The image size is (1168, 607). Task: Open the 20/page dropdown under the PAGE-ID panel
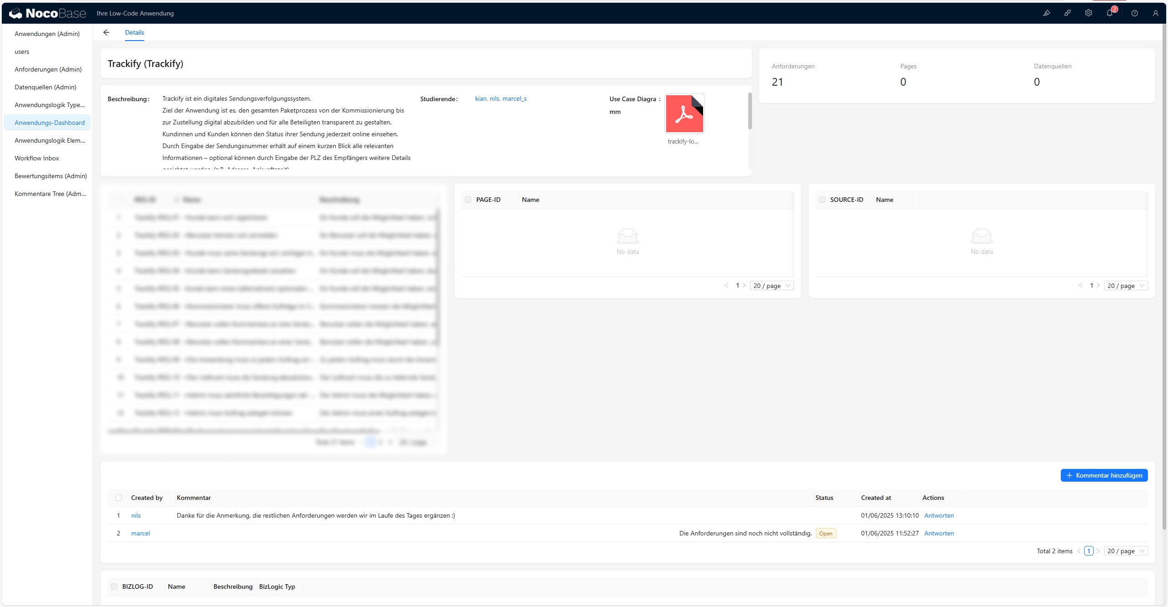point(772,285)
